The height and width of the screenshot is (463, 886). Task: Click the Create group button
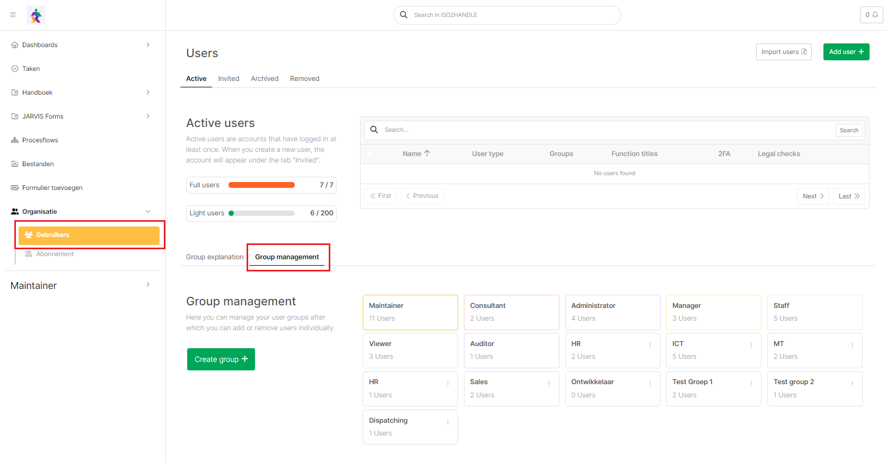pyautogui.click(x=221, y=359)
